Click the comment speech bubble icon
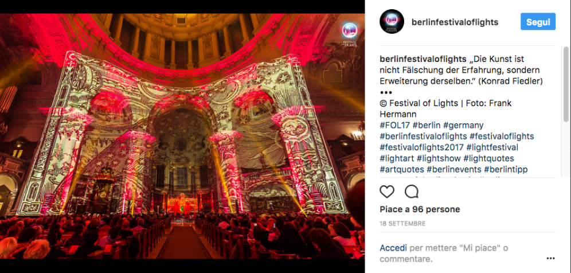Viewport: 571px width, 273px height. (x=412, y=192)
